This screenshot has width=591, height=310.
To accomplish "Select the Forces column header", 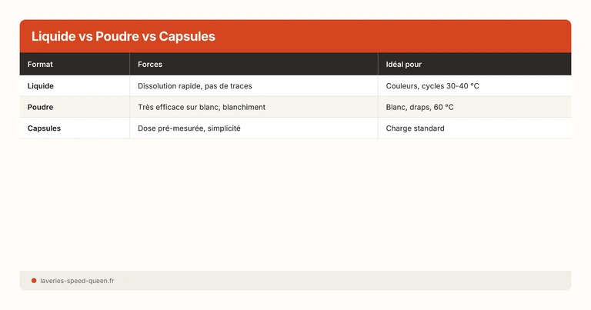I will pyautogui.click(x=150, y=64).
